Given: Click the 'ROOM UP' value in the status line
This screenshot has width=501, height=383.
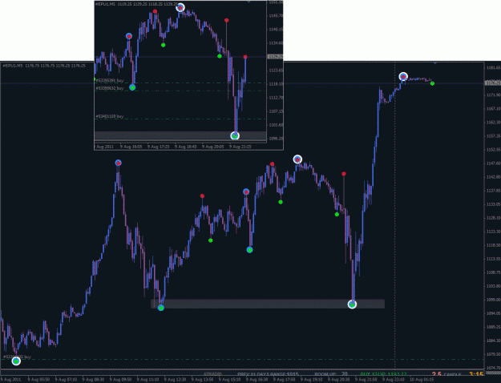Looking at the screenshot, I should tap(344, 373).
